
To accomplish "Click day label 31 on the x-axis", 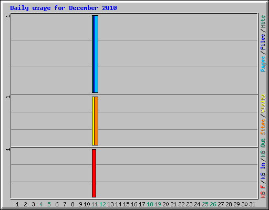I will click(x=252, y=204).
